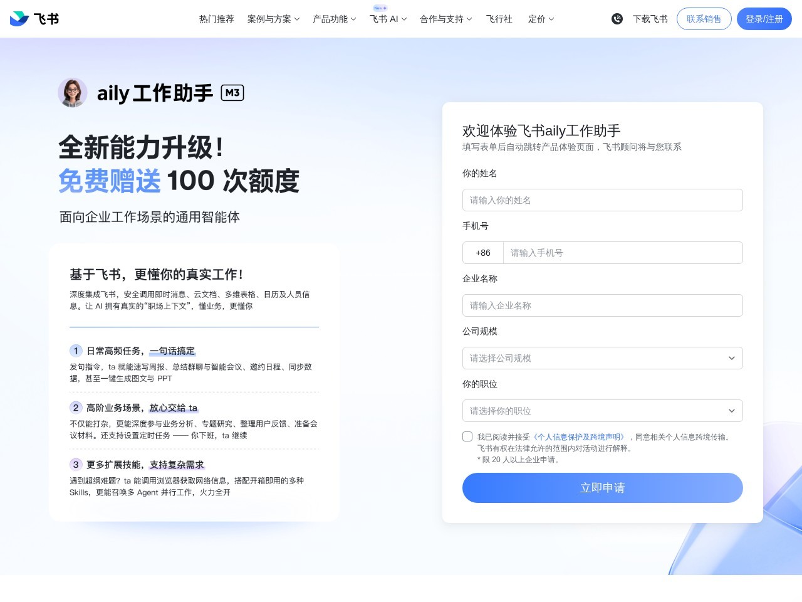Image resolution: width=802 pixels, height=602 pixels.
Task: Open the 个人信息保护及跨境声明 link
Action: (x=578, y=437)
